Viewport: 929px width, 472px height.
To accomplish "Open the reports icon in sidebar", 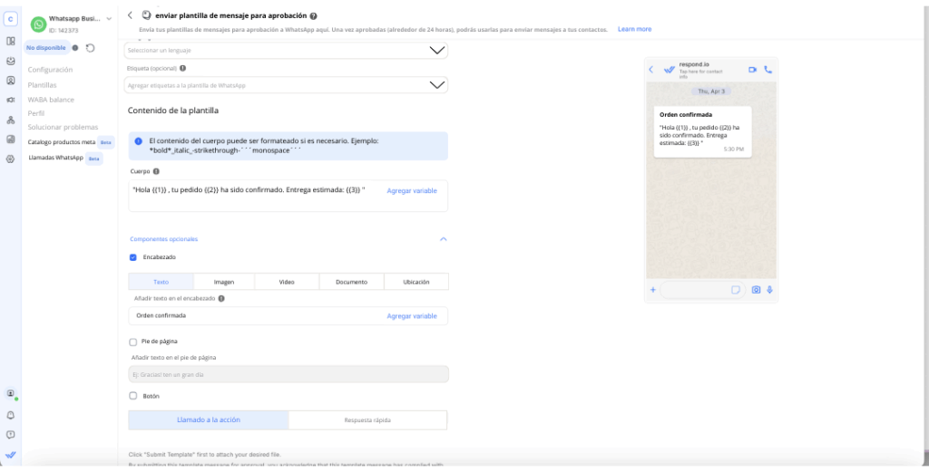I will click(x=10, y=139).
